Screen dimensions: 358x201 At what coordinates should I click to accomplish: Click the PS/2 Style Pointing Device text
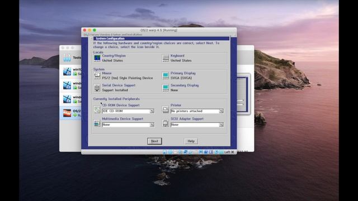tap(128, 78)
